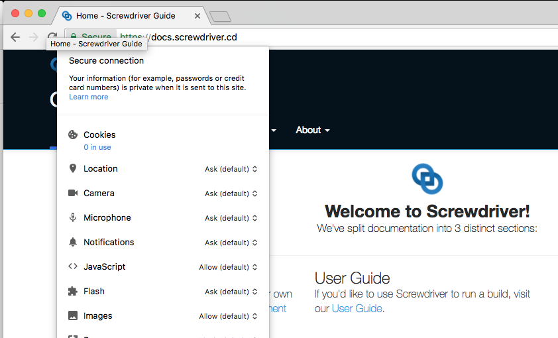Open Camera permission dropdown

pyautogui.click(x=231, y=194)
